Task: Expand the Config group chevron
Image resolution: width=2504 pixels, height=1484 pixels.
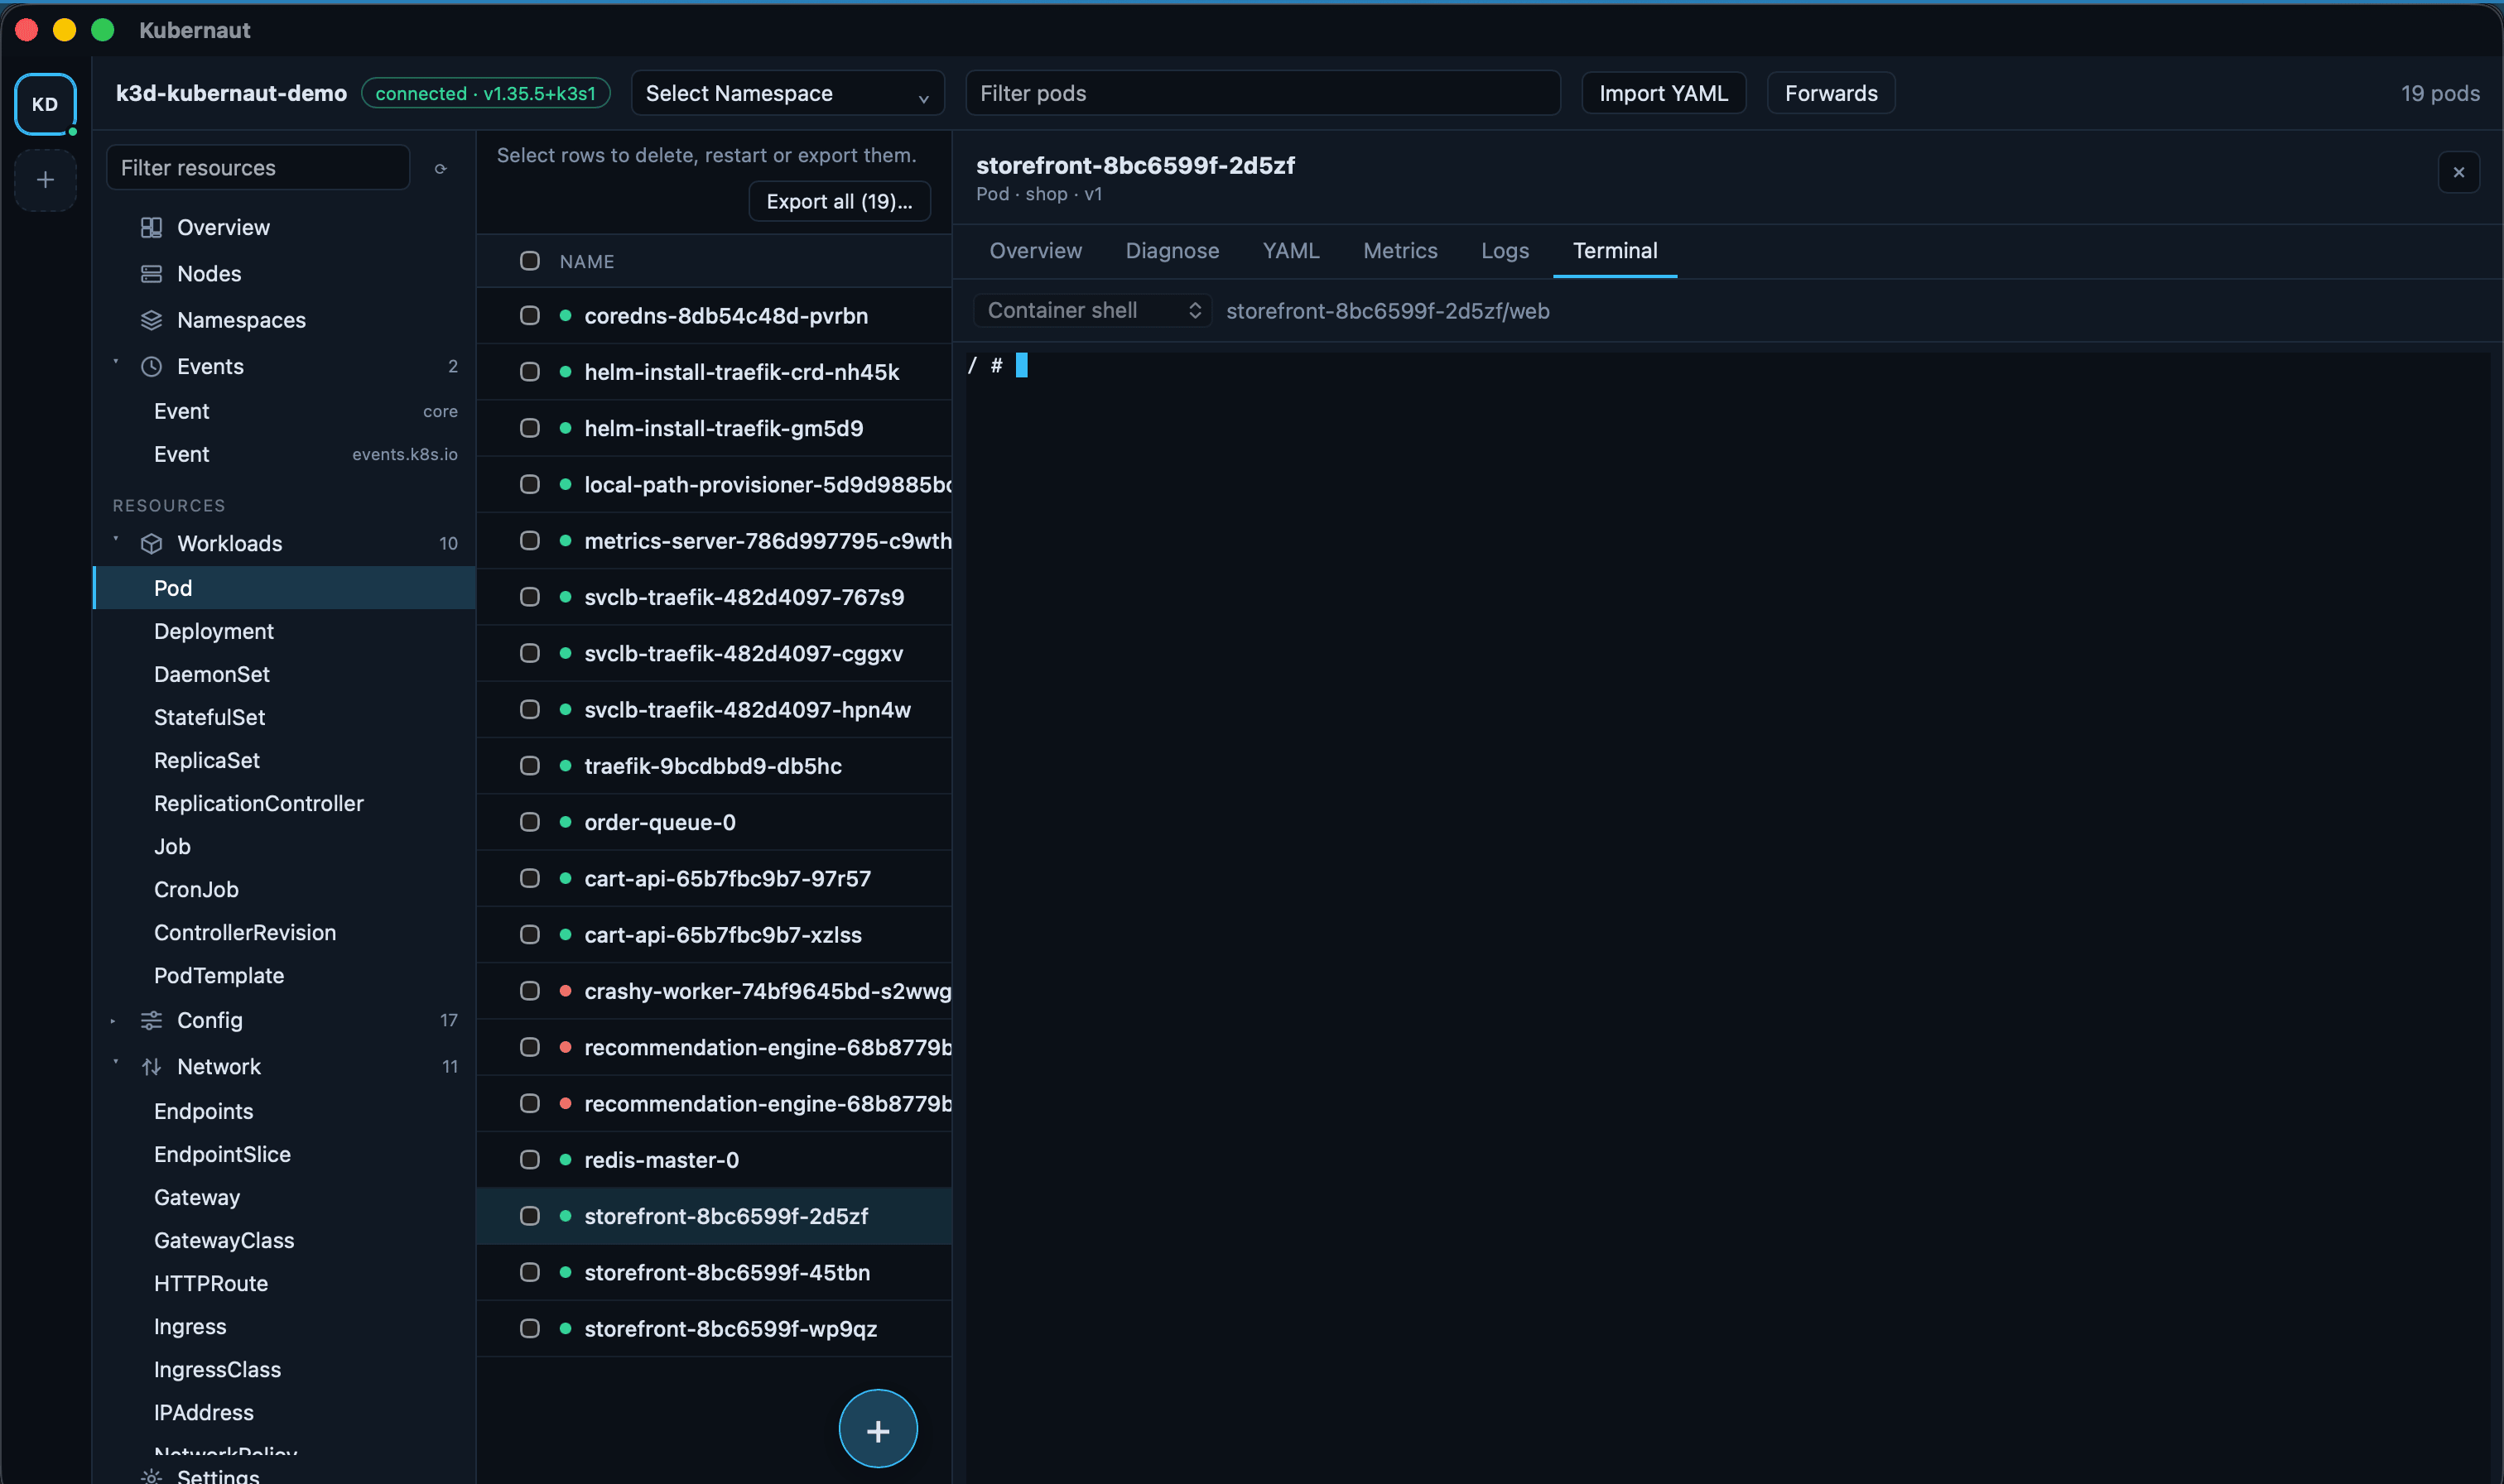Action: [x=113, y=1021]
